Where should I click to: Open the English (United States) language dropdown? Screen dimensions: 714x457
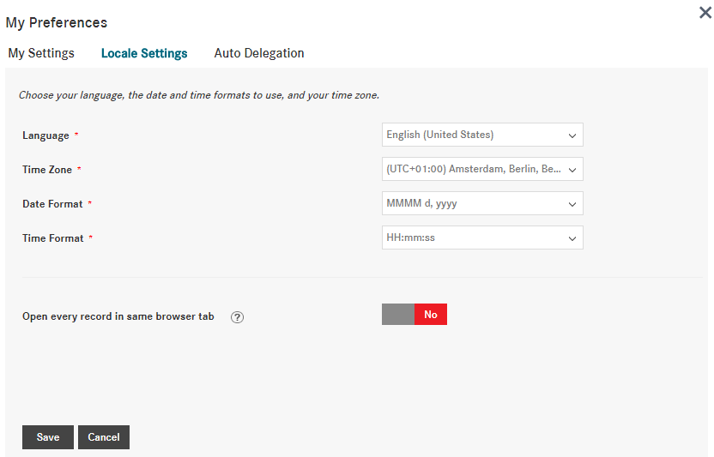(x=472, y=135)
